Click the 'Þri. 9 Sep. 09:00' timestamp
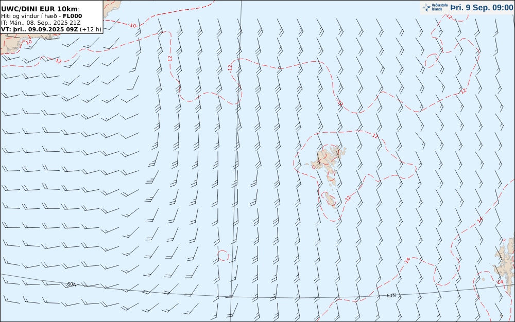Image resolution: width=515 pixels, height=322 pixels. 482,8
